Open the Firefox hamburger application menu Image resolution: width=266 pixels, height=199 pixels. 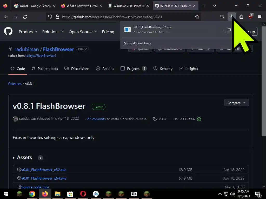(260, 17)
